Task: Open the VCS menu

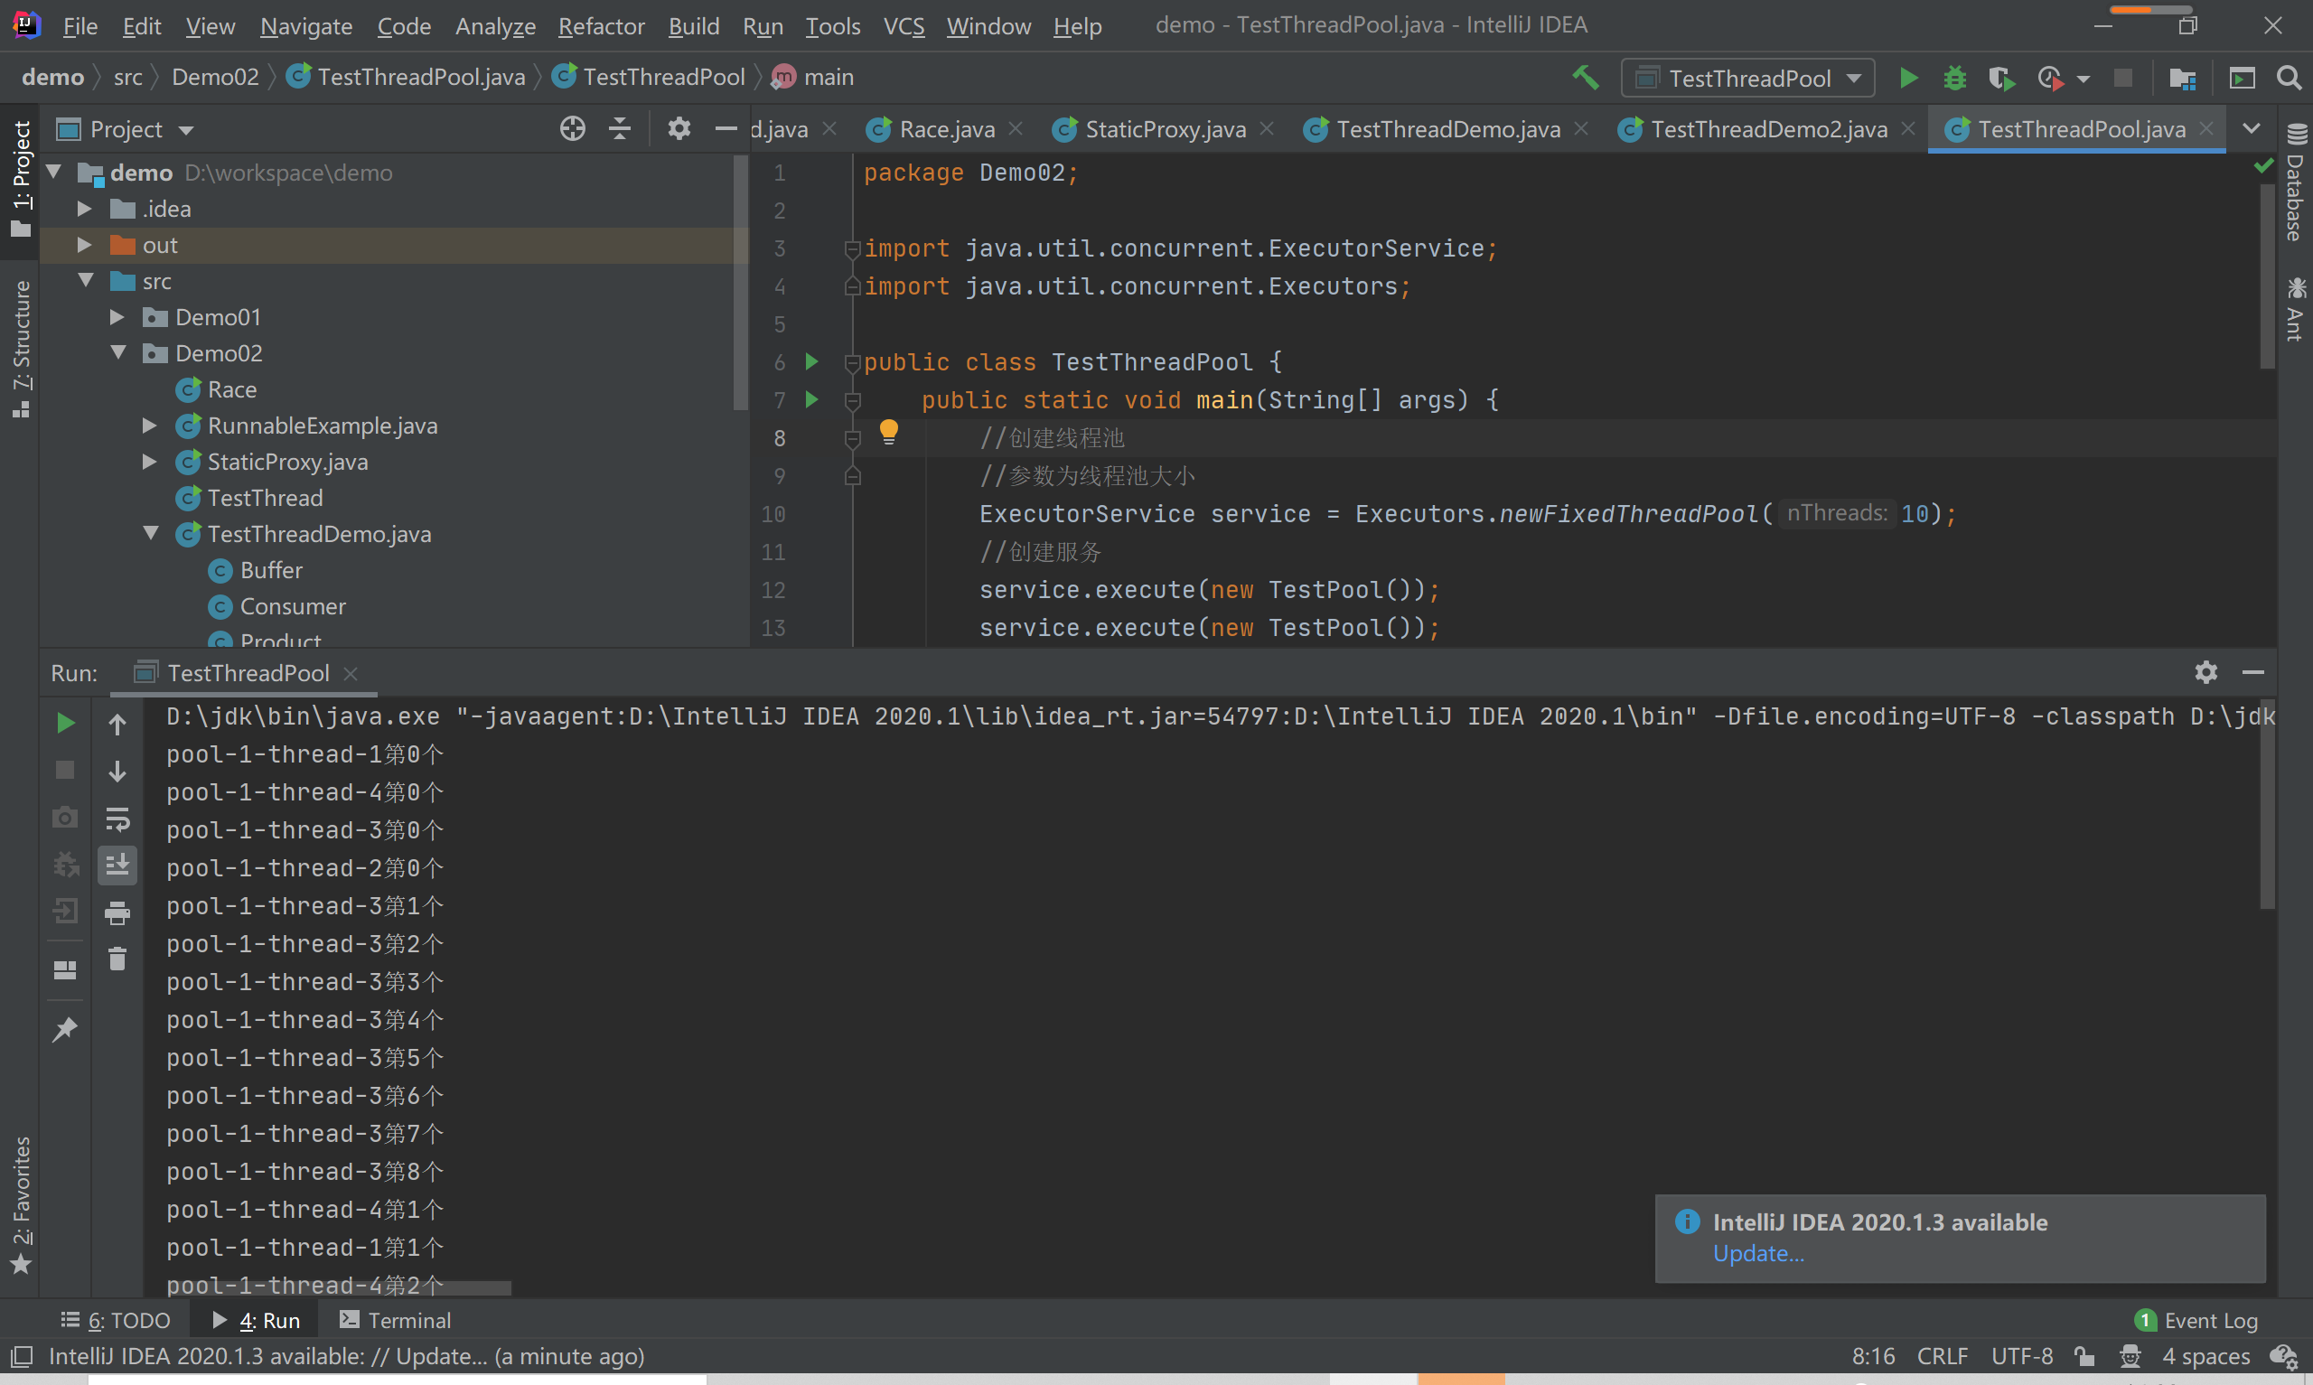Action: [904, 26]
